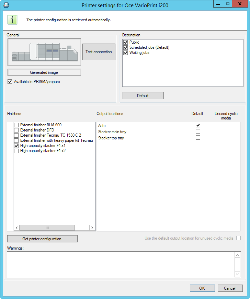
Task: Set Stacker top tray as default
Action: [x=198, y=138]
